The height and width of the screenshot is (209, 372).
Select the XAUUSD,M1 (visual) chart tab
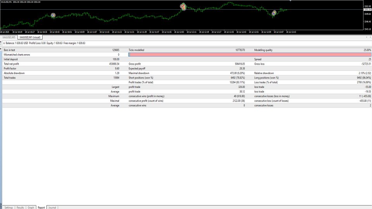[x=31, y=37]
